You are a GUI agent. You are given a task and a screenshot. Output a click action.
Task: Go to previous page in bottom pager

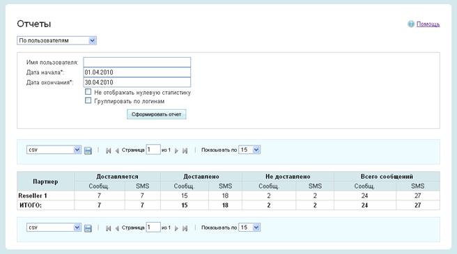pos(117,228)
